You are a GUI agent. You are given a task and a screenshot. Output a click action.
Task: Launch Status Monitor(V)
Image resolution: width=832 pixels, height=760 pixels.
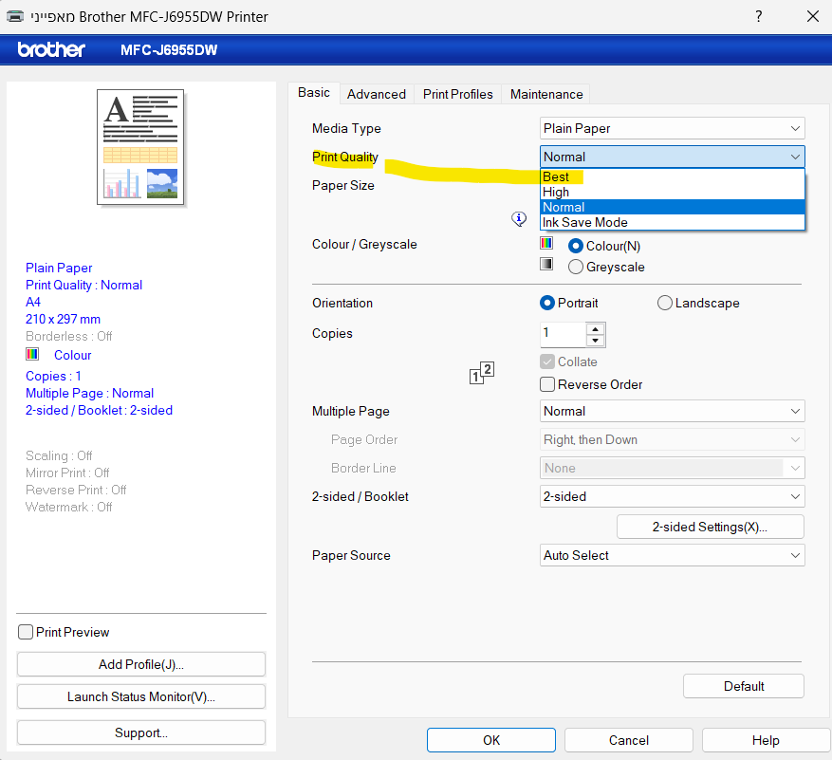point(141,696)
